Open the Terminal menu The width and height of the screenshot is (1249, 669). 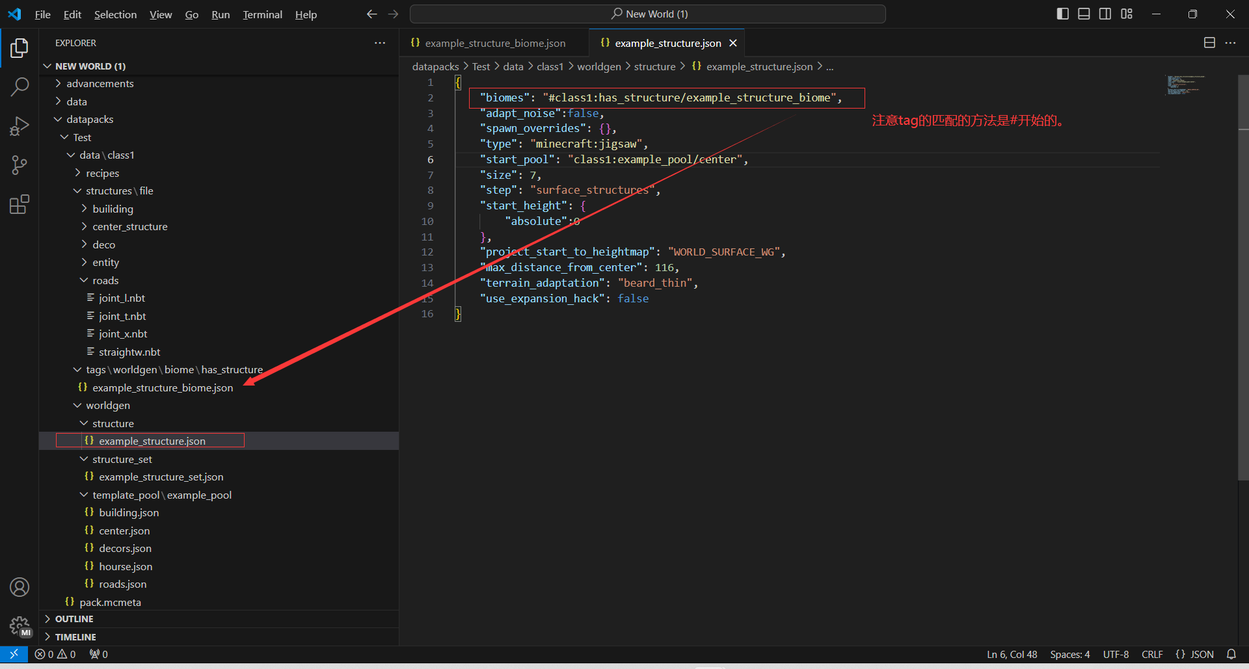262,14
